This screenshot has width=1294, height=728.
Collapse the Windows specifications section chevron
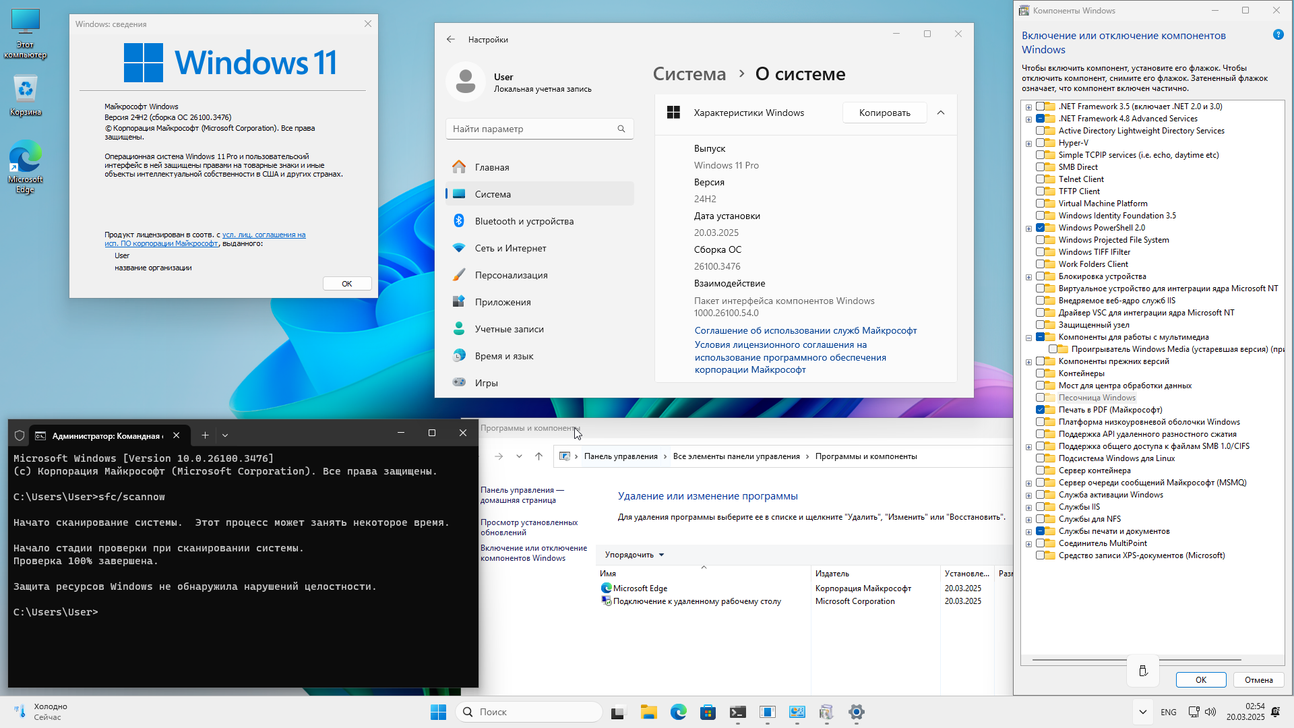coord(941,113)
